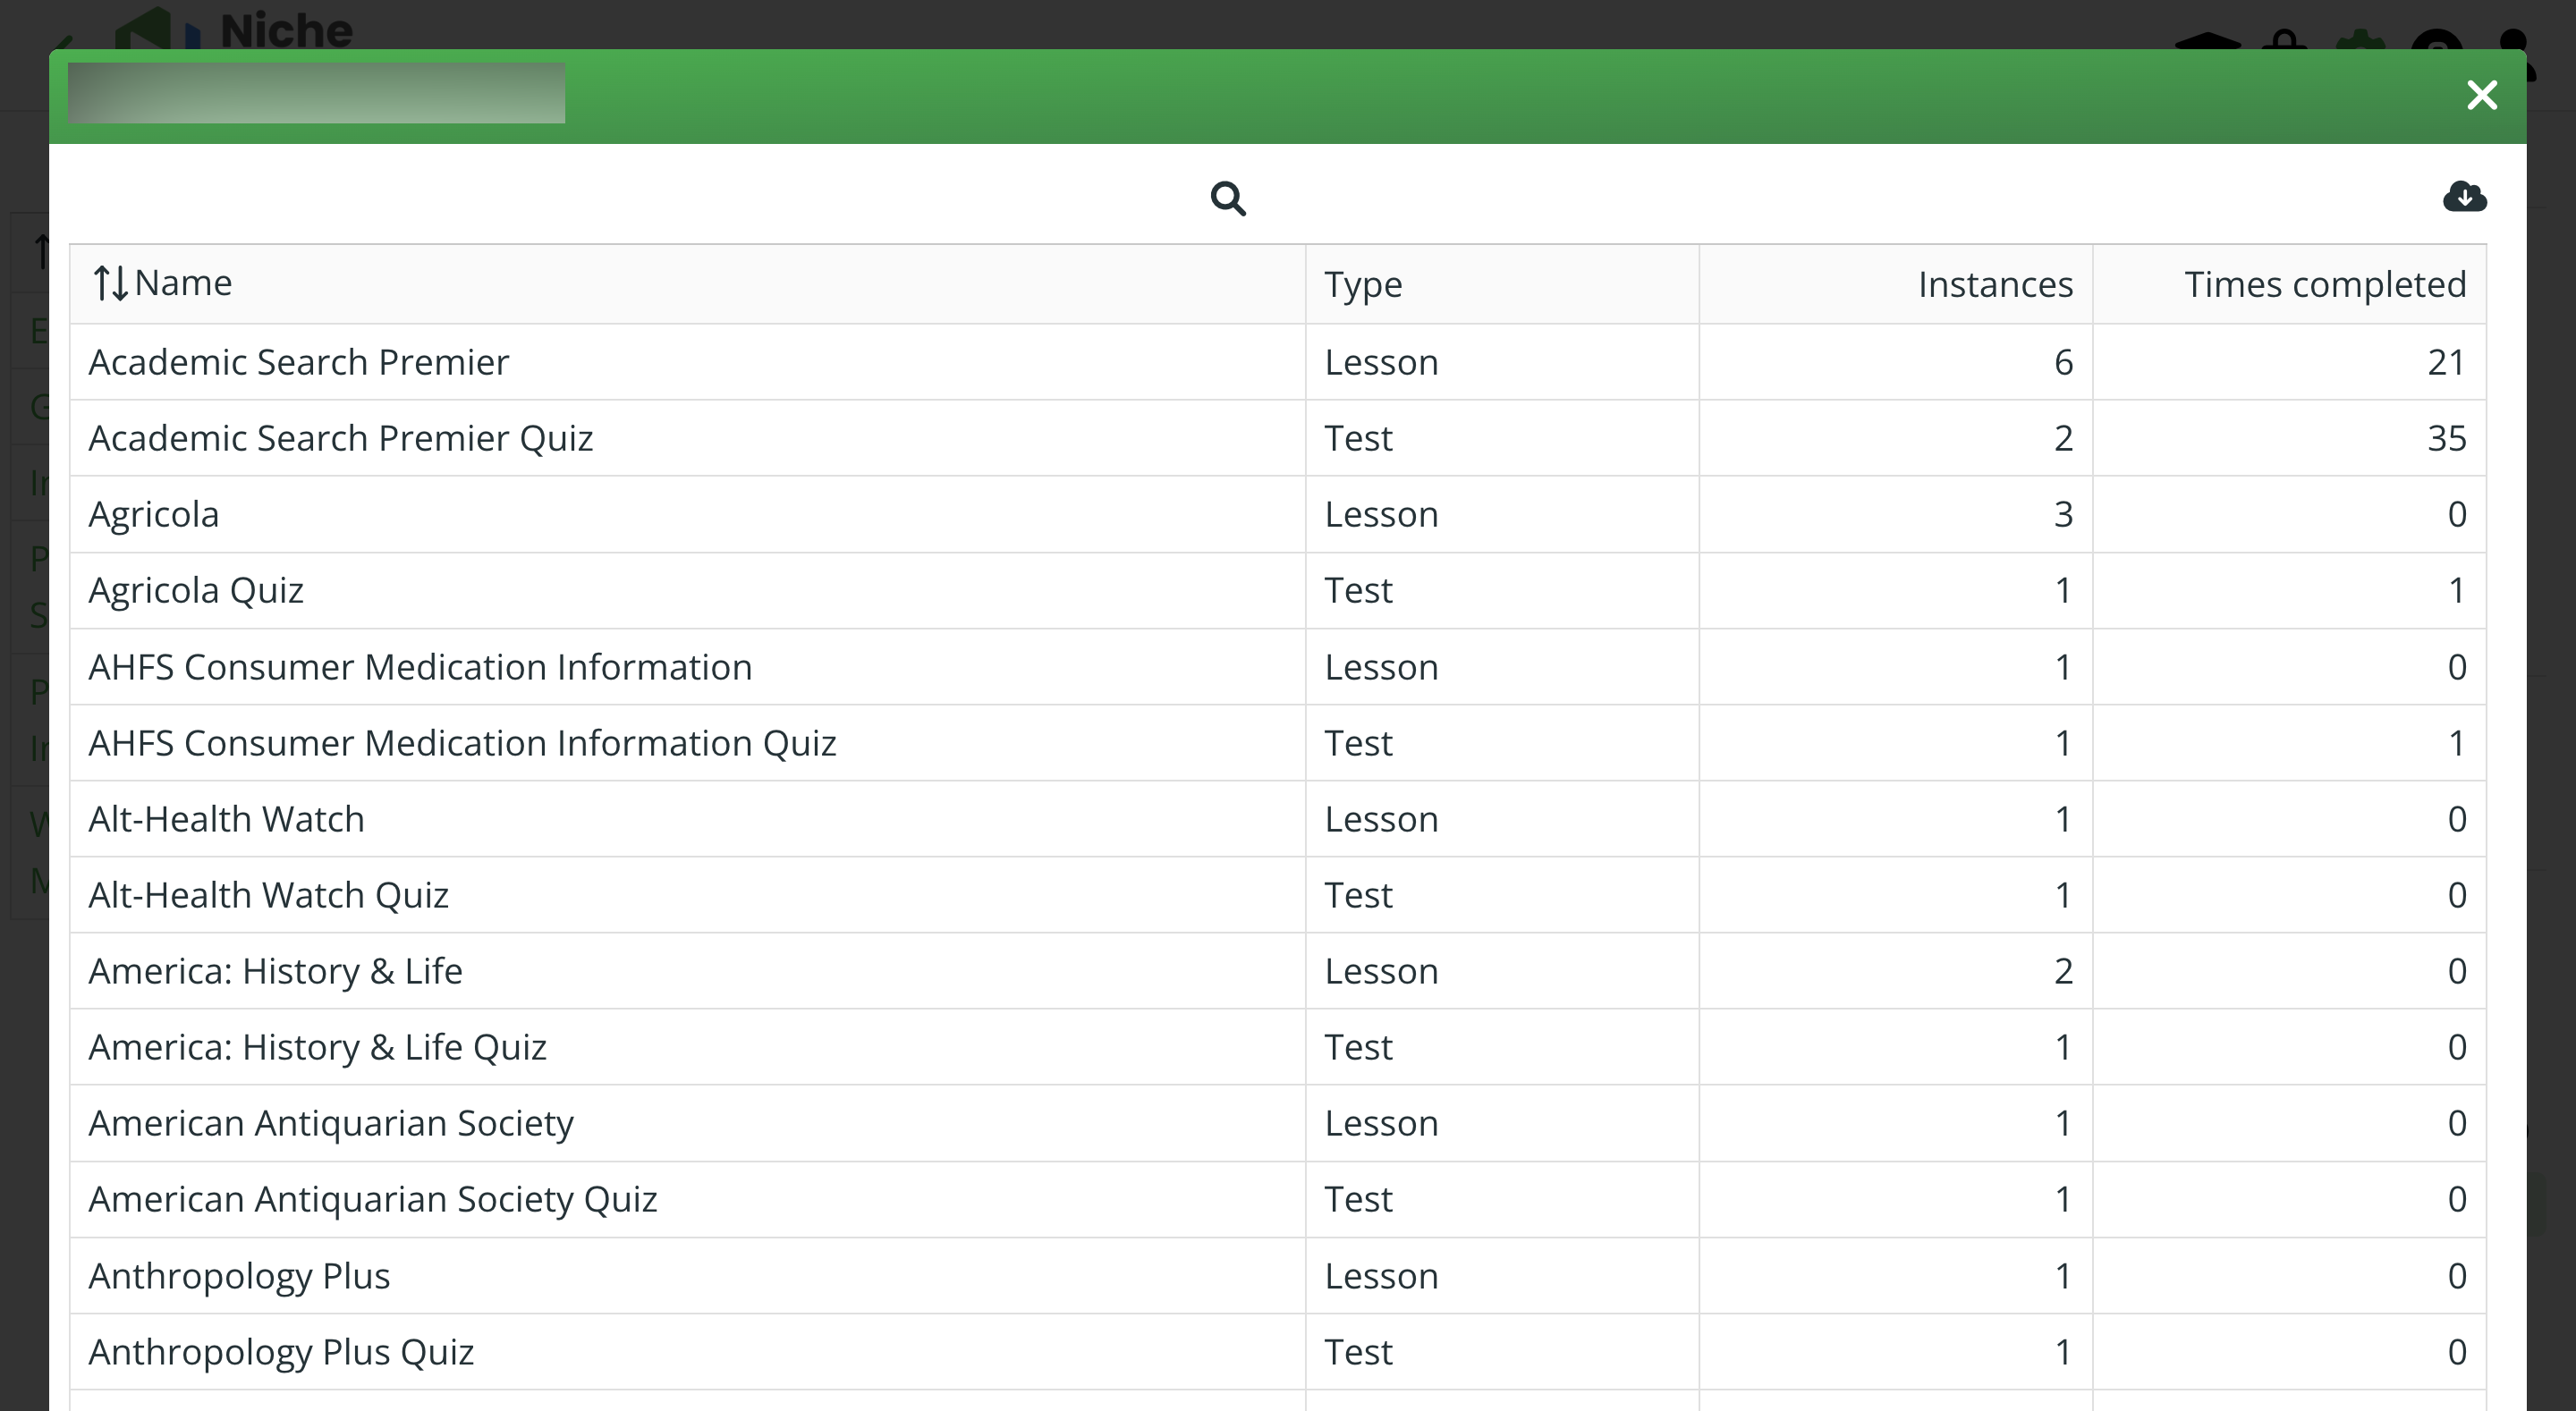Click the Instances column header
The width and height of the screenshot is (2576, 1411).
1995,285
